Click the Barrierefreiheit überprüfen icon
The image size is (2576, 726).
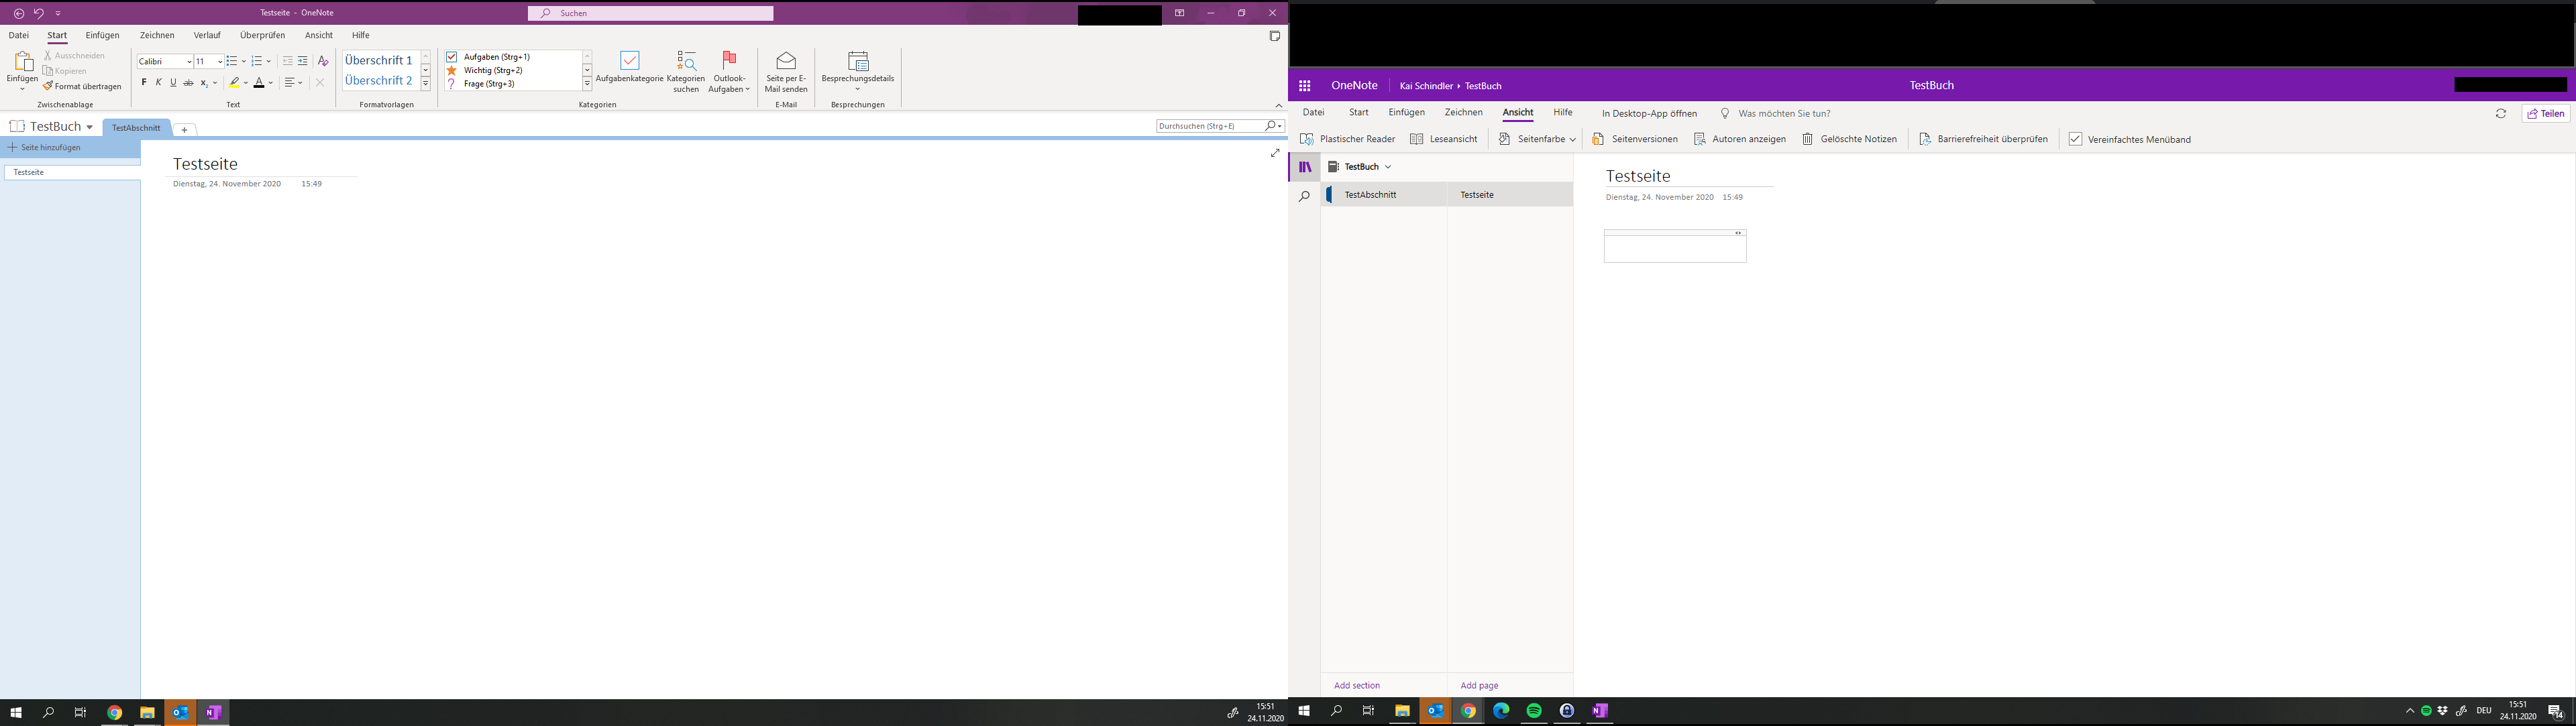[x=1925, y=140]
